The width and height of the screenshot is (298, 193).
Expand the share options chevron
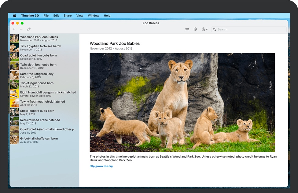pos(207,29)
